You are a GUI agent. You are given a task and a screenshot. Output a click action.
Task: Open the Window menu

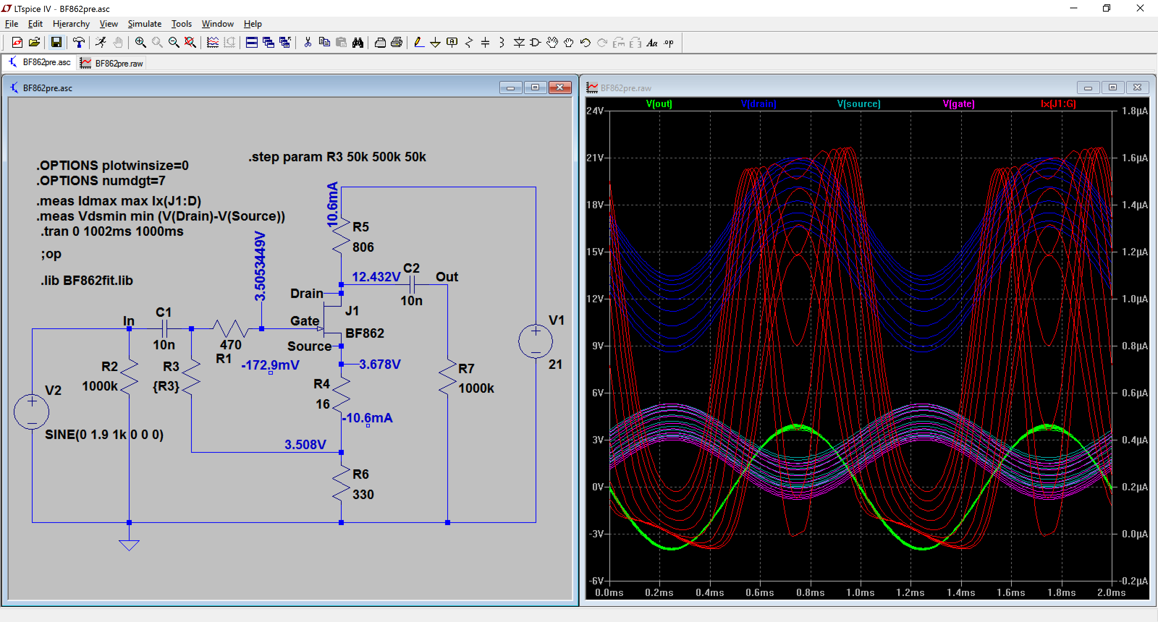pyautogui.click(x=217, y=24)
